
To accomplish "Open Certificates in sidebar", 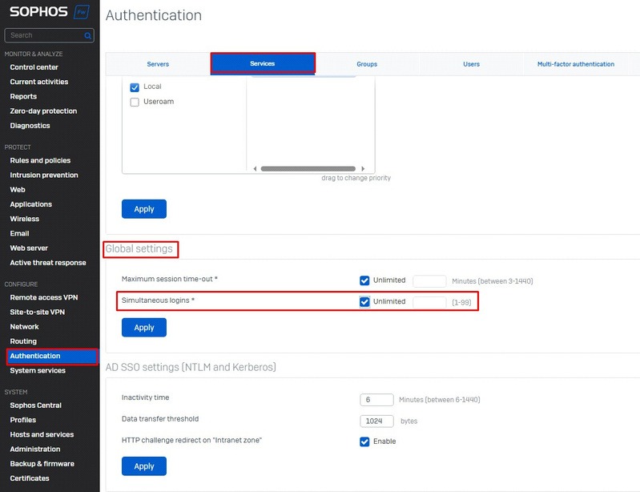I will 30,478.
